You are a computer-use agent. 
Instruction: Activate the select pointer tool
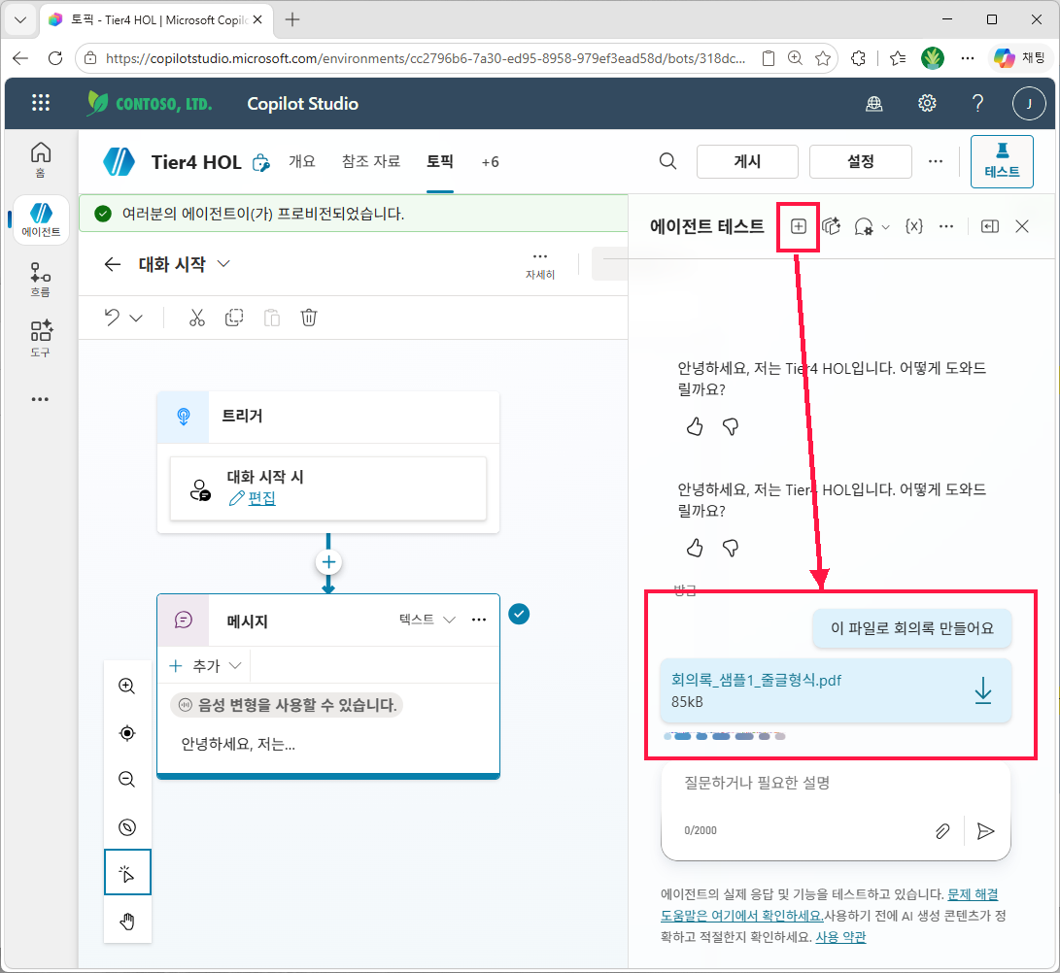[x=127, y=873]
